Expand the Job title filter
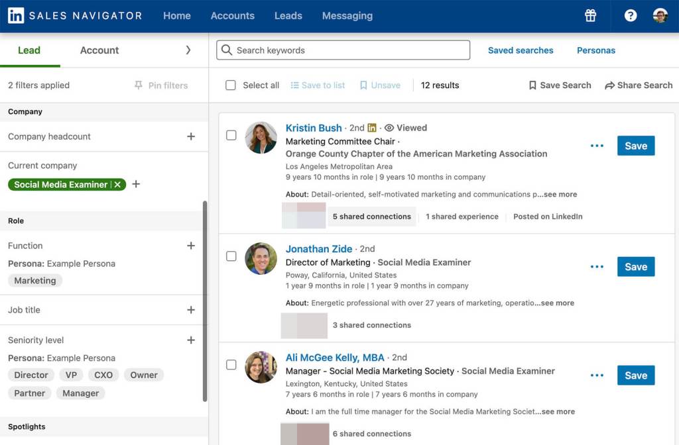 [x=191, y=310]
